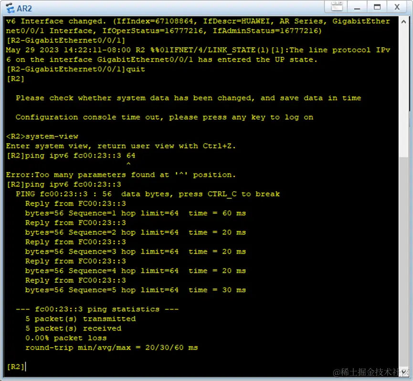Click the 'round-trip min/avg/max = 20/30/60 ms' line

111,348
